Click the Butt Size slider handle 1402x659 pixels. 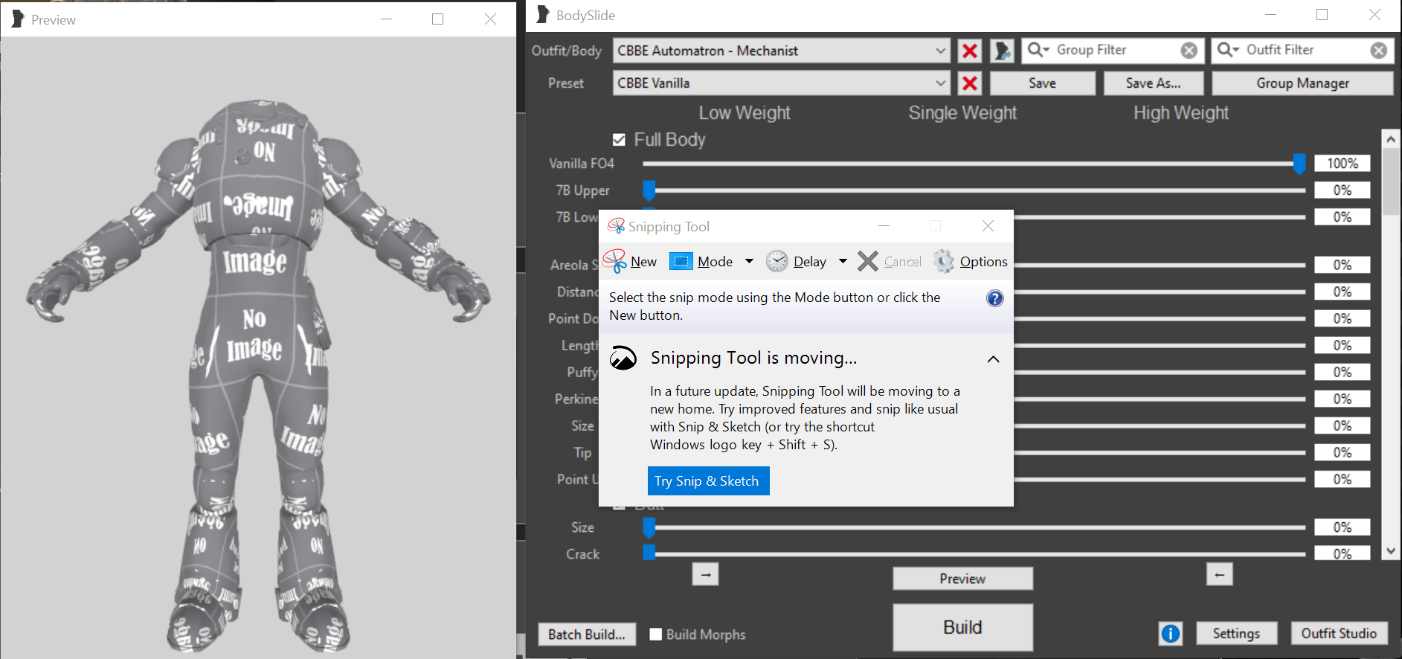649,527
